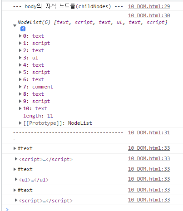Open source link 10_DOM.html:29
The image size is (183, 211).
(149, 6)
